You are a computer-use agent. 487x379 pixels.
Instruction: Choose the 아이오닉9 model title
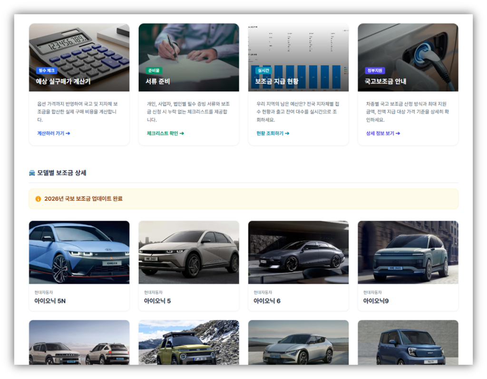[x=376, y=301]
